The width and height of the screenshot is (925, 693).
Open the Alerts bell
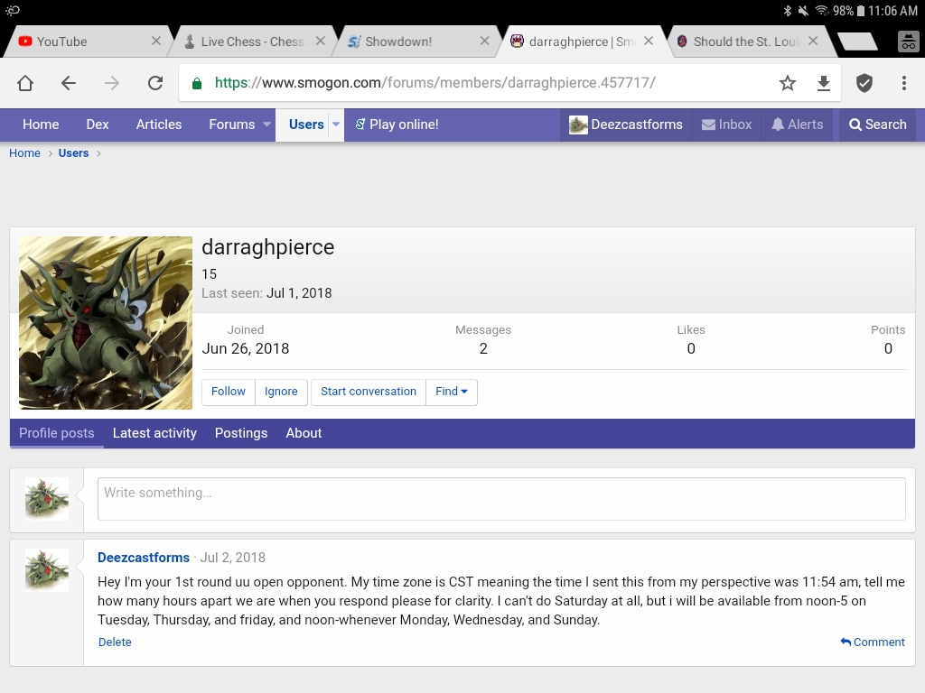point(797,125)
